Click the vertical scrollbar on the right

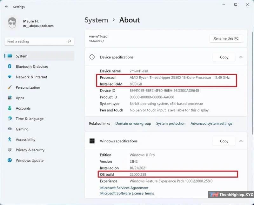coord(252,83)
